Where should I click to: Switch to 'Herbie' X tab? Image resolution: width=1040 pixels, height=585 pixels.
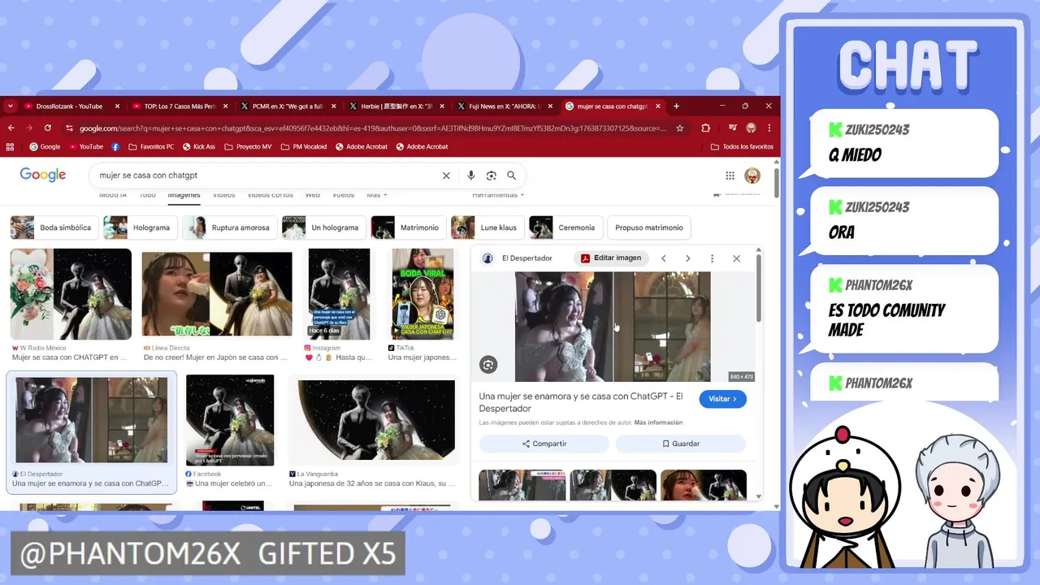click(x=396, y=106)
